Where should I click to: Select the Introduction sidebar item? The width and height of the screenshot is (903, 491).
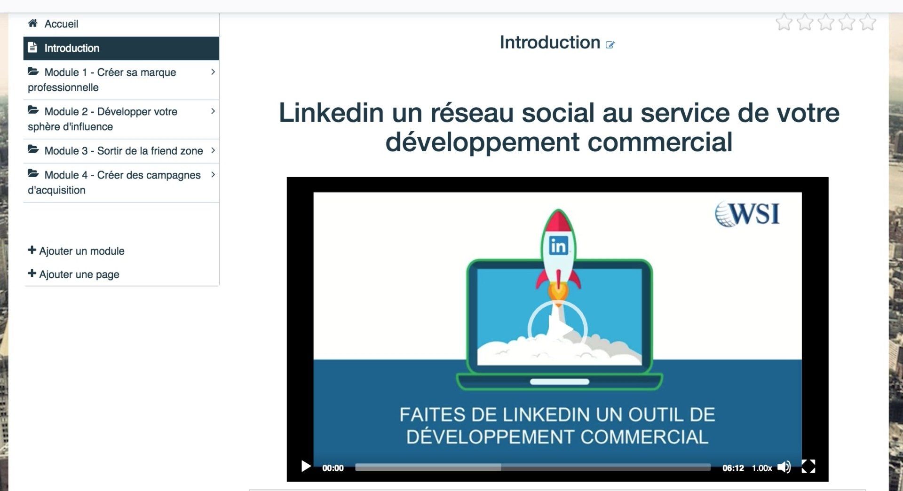click(x=121, y=48)
